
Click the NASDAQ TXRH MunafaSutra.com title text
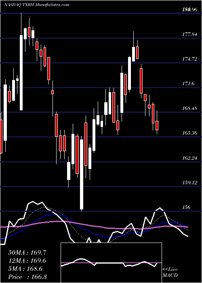[x=36, y=5]
